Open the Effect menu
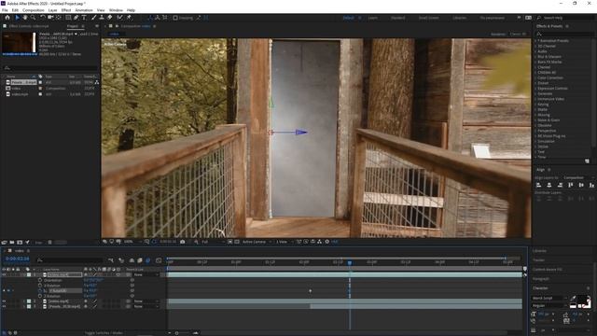 coord(66,10)
